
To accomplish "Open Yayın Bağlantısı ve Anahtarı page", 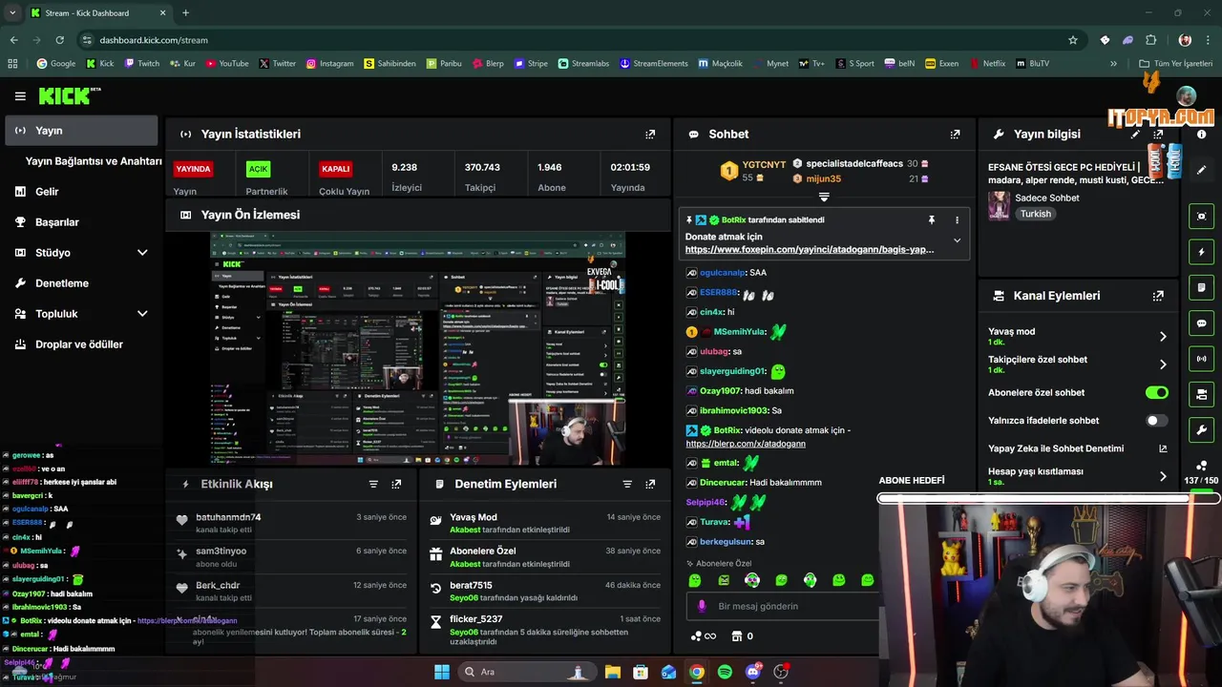I will coord(94,161).
